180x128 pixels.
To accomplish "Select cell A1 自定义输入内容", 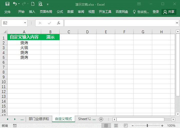I will pos(24,37).
